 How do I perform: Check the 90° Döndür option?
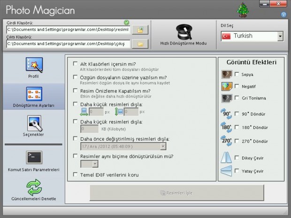click(237, 113)
